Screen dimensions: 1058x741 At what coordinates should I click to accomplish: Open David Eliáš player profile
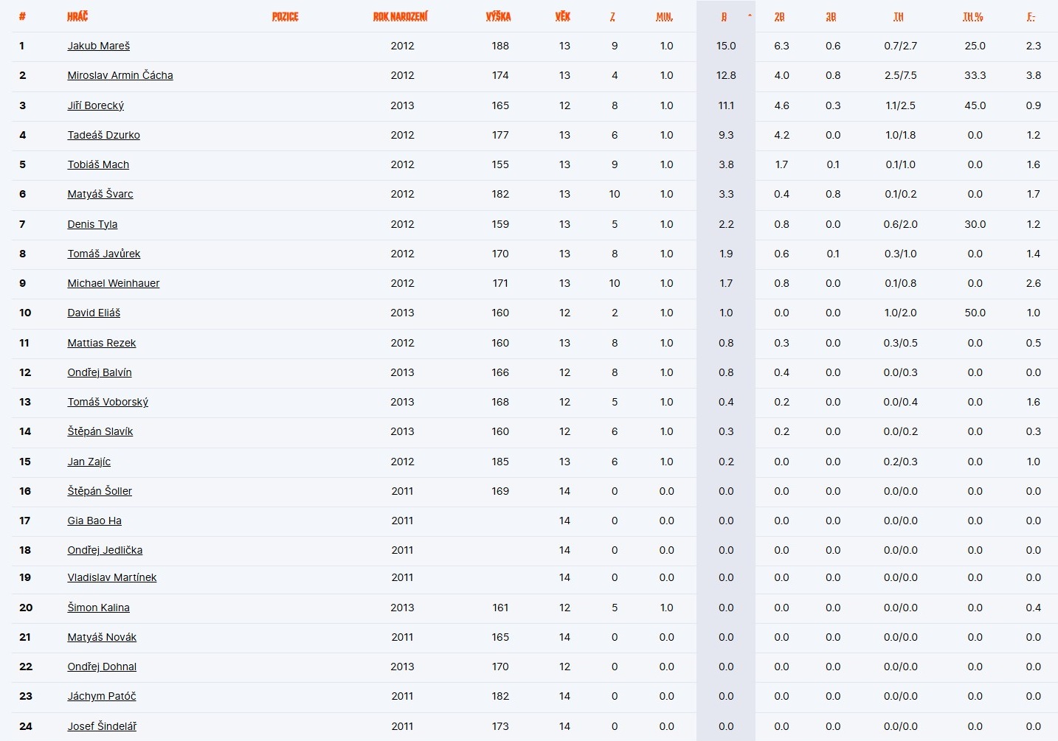click(x=94, y=313)
